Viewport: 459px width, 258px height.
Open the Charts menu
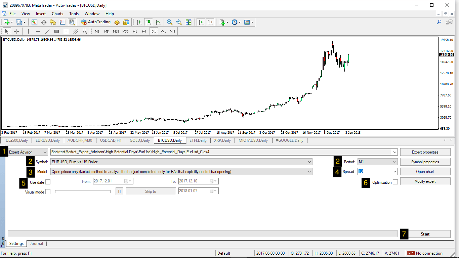[x=57, y=14]
